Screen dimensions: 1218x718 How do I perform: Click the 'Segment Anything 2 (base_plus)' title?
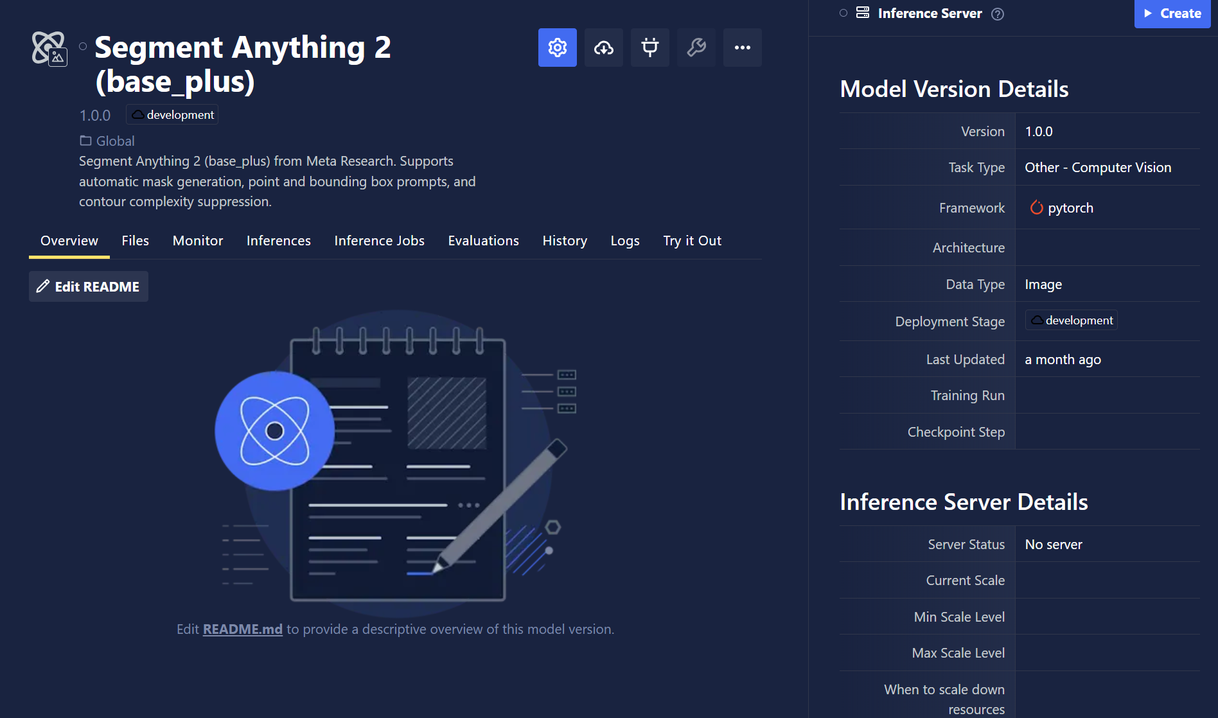[243, 64]
